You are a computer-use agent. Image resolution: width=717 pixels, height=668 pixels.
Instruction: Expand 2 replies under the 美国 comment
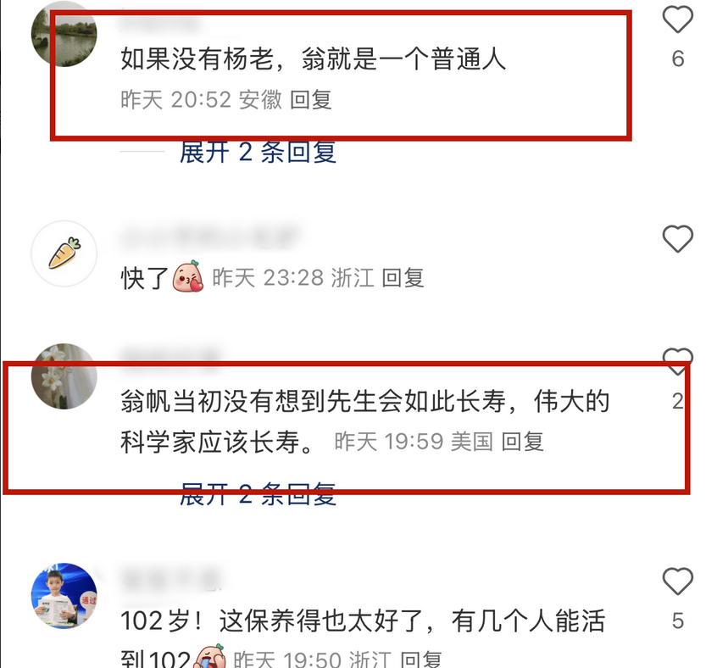click(x=258, y=494)
